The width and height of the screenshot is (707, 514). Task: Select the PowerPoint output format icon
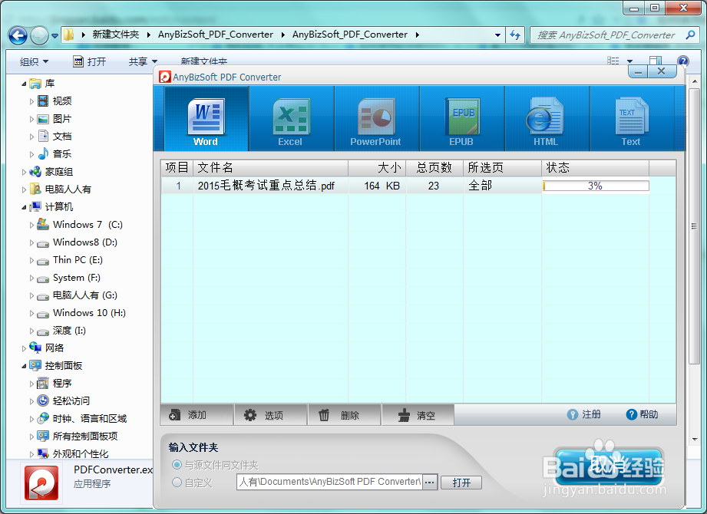pos(375,116)
